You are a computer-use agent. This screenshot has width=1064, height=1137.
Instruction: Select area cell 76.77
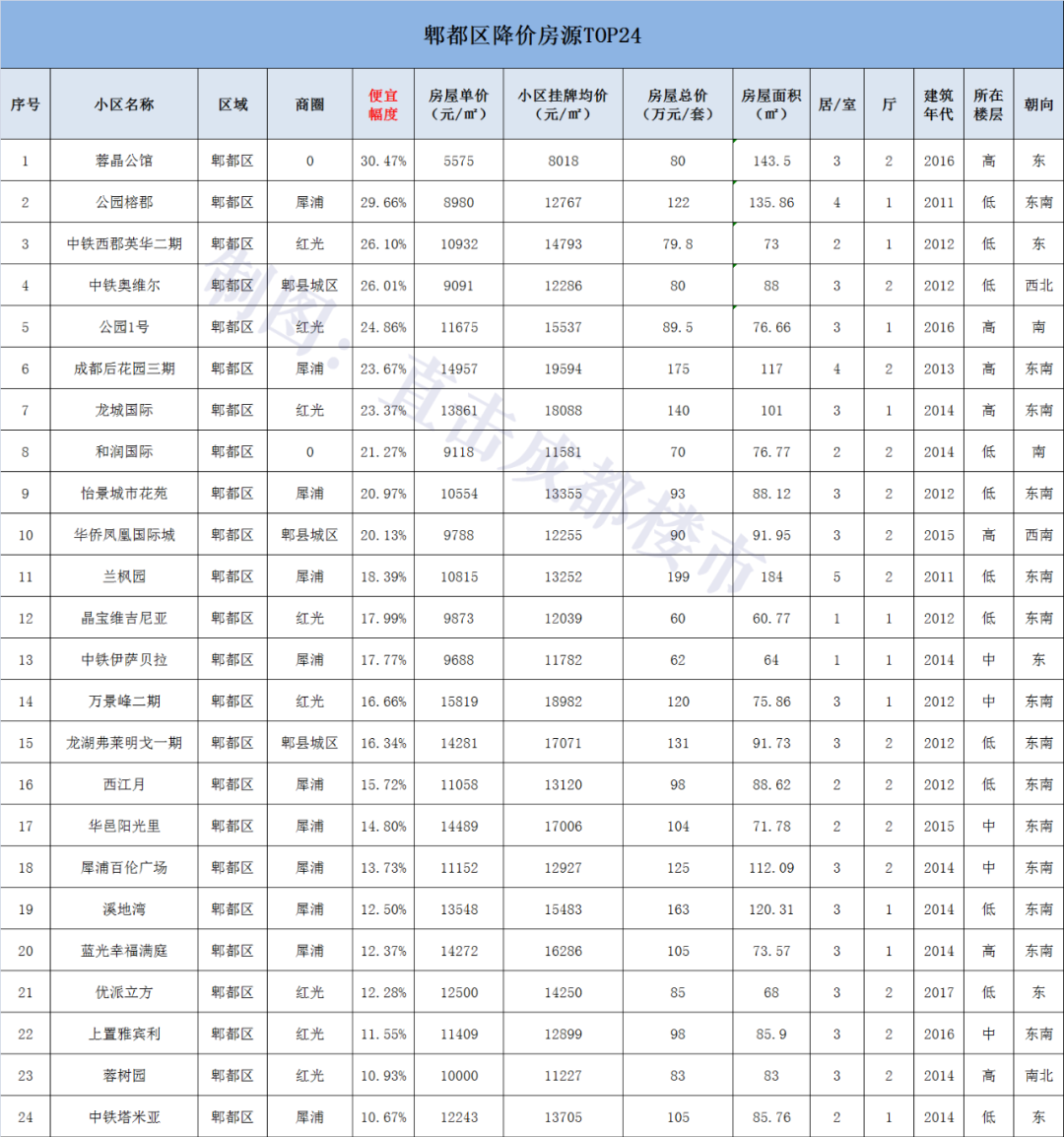pos(771,452)
